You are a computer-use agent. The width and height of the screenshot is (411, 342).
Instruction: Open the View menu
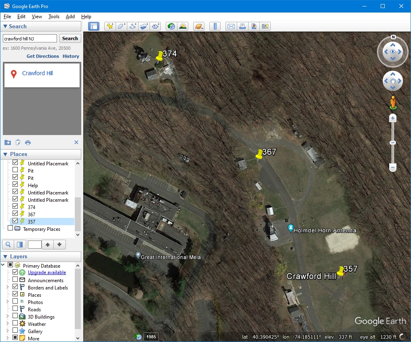pos(37,17)
